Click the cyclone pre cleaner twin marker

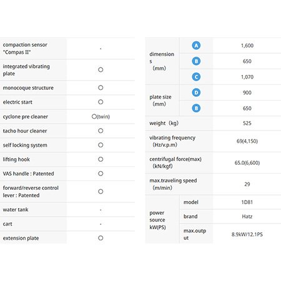point(101,117)
